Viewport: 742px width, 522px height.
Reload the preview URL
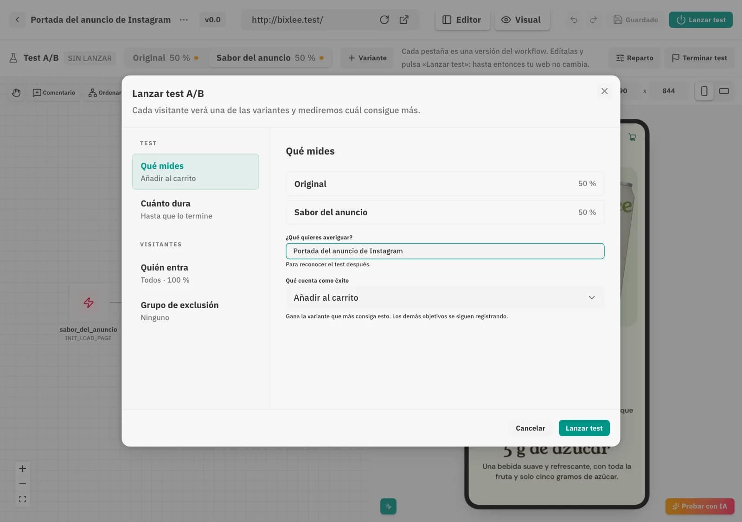[x=384, y=19]
